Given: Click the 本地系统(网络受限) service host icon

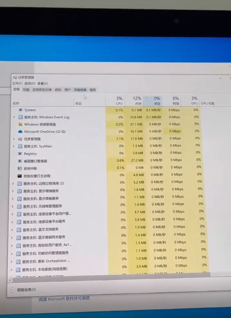Looking at the screenshot, I should 18,270.
